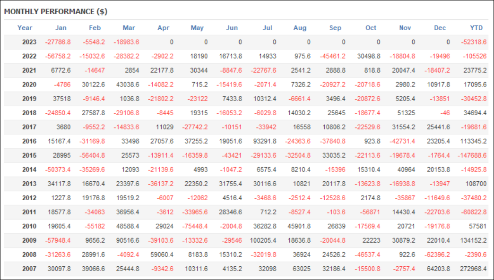Screen dimensions: 494x280
Task: Click the 2016 YTD value 113345.2
Action: 473,141
